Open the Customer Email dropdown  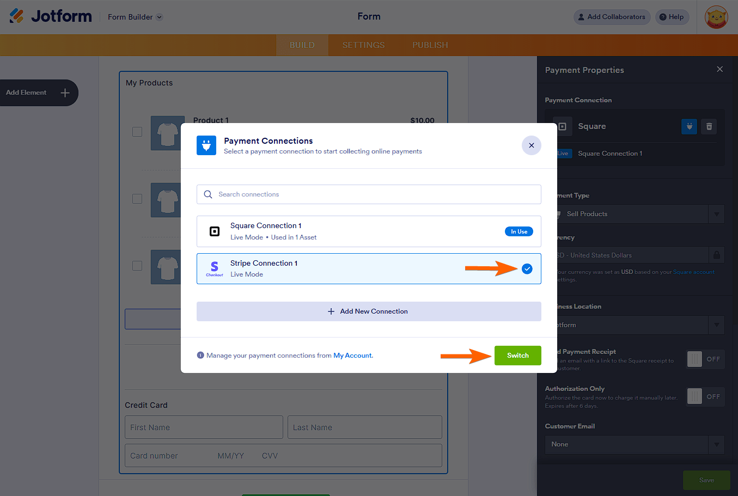pyautogui.click(x=635, y=444)
